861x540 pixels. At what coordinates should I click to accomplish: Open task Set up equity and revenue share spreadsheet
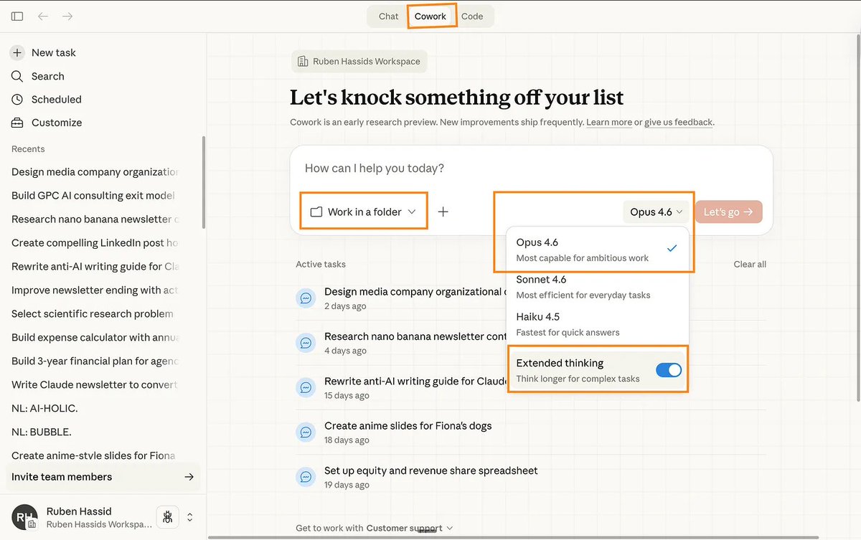coord(430,470)
